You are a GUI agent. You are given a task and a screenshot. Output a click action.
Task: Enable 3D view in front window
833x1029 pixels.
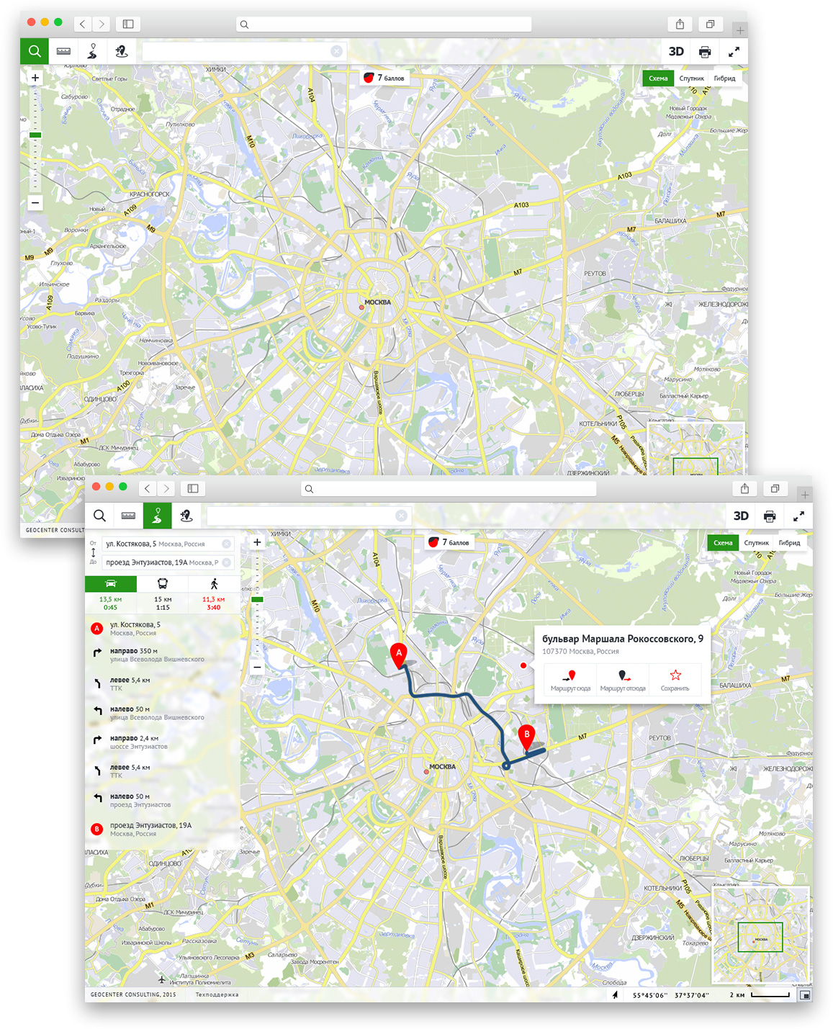point(741,516)
